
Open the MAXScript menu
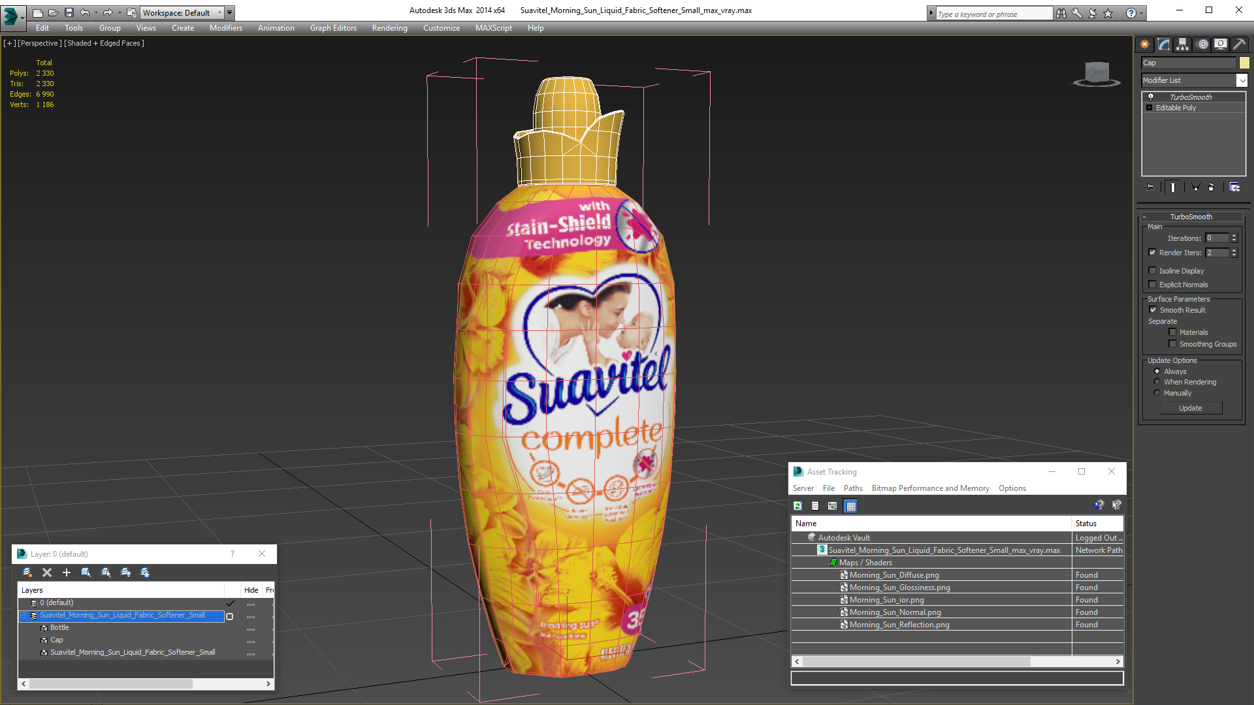coord(493,28)
